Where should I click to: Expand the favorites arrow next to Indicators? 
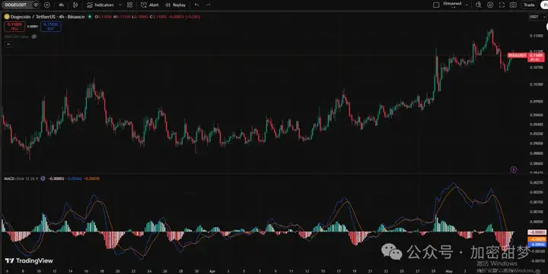click(120, 5)
